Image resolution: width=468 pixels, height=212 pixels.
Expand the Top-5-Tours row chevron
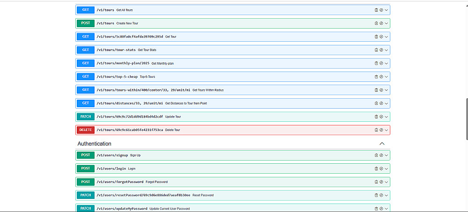386,77
